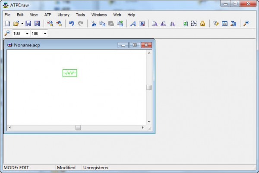This screenshot has height=173, width=259.
Task: Click the padlock Lock icon
Action: click(202, 24)
